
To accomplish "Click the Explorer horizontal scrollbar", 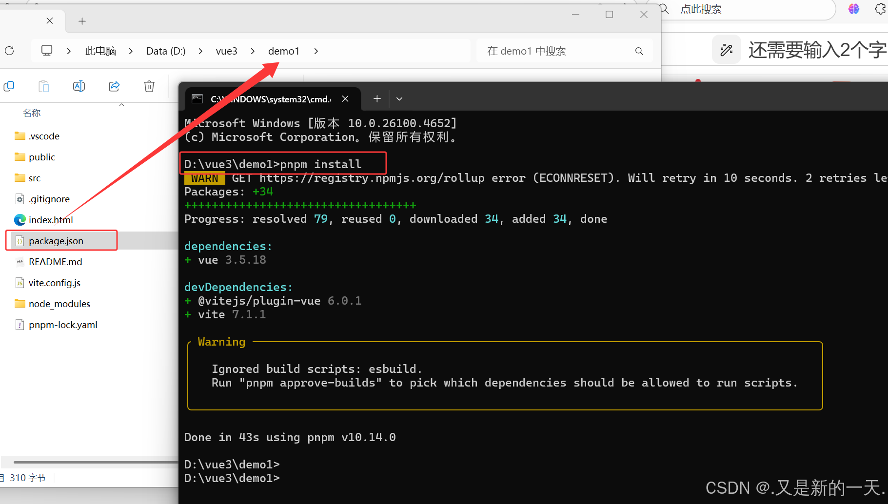I will coord(96,462).
